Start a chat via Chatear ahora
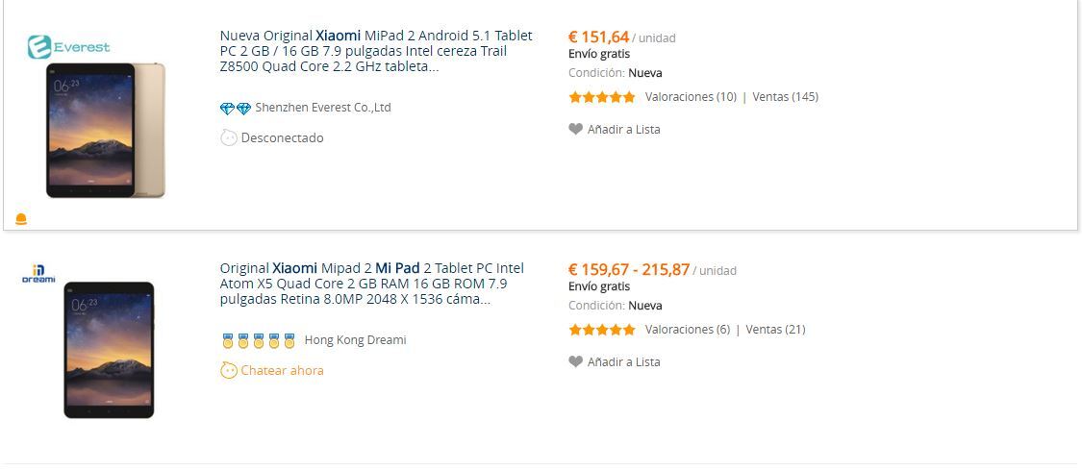The width and height of the screenshot is (1082, 471). point(282,370)
